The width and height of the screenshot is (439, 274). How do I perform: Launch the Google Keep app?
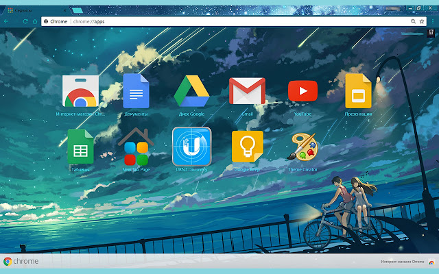(247, 146)
